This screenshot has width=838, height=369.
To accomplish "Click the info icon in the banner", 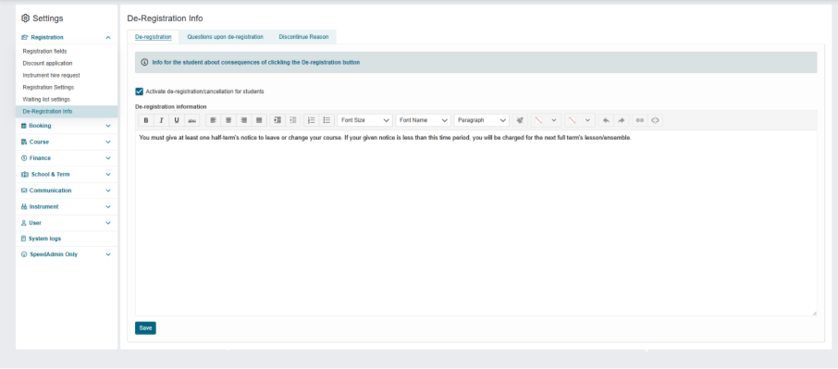I will (144, 63).
